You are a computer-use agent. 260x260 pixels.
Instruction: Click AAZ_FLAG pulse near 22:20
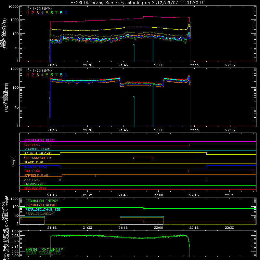coord(206,180)
